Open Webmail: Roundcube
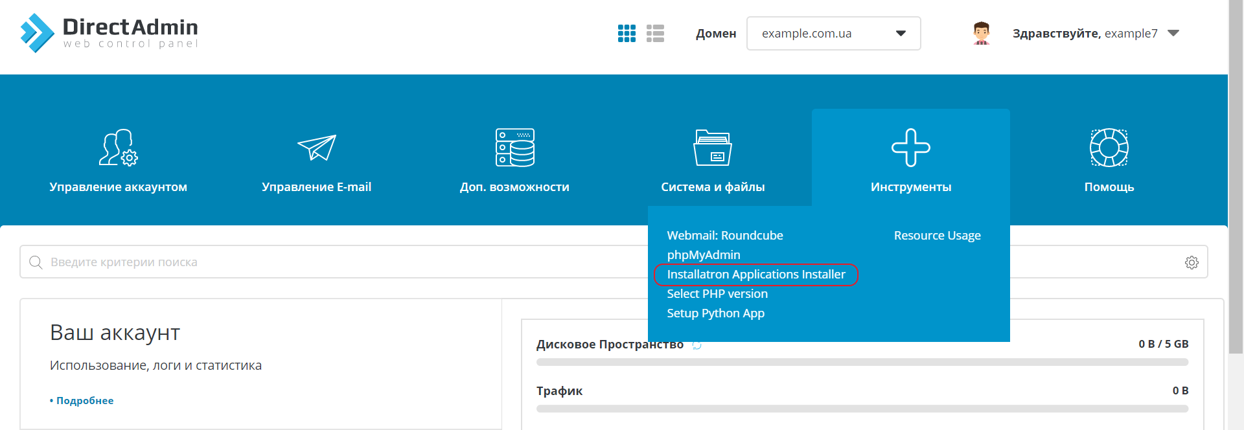Viewport: 1244px width, 430px height. (725, 236)
